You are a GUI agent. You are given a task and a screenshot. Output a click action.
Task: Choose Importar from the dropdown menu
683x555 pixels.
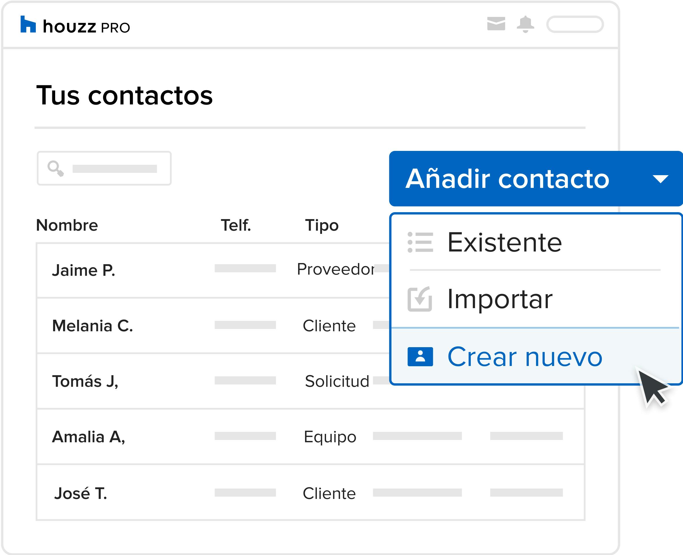536,299
